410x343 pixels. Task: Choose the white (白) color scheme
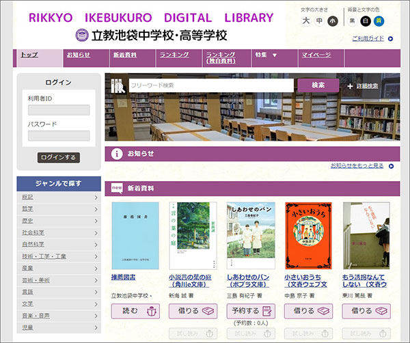pos(366,21)
